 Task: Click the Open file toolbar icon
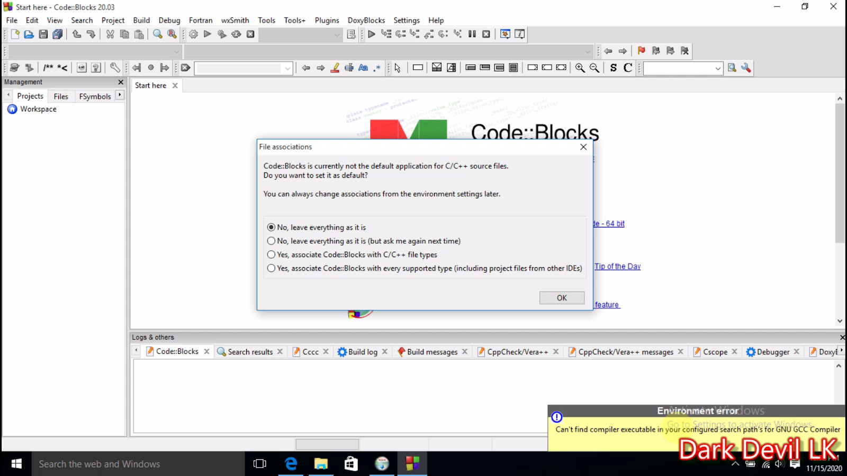pyautogui.click(x=29, y=34)
